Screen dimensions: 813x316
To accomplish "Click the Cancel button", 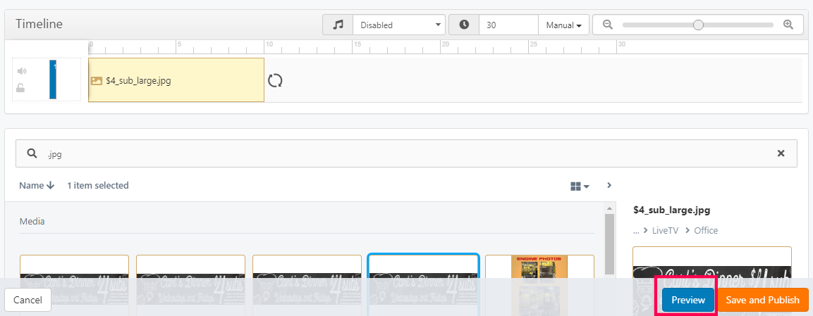I will click(28, 300).
